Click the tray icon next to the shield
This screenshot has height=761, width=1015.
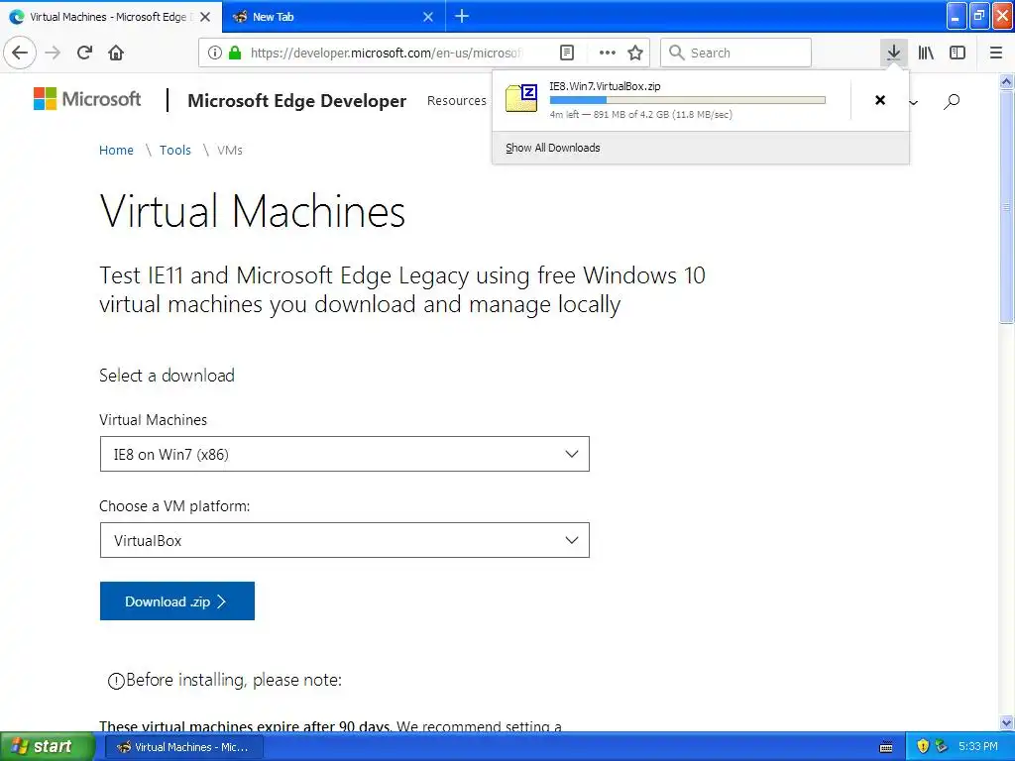(x=942, y=746)
